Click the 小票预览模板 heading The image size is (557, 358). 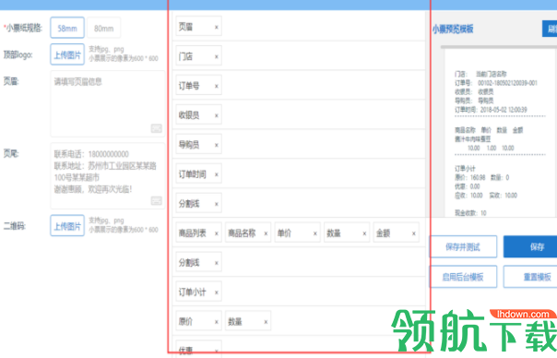453,29
